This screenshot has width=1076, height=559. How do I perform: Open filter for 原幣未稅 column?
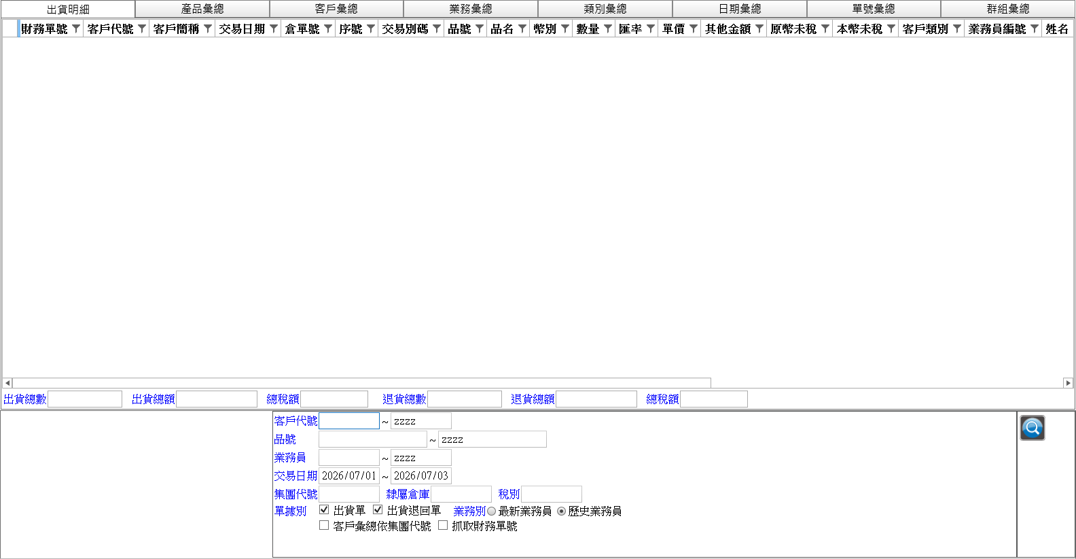(825, 29)
